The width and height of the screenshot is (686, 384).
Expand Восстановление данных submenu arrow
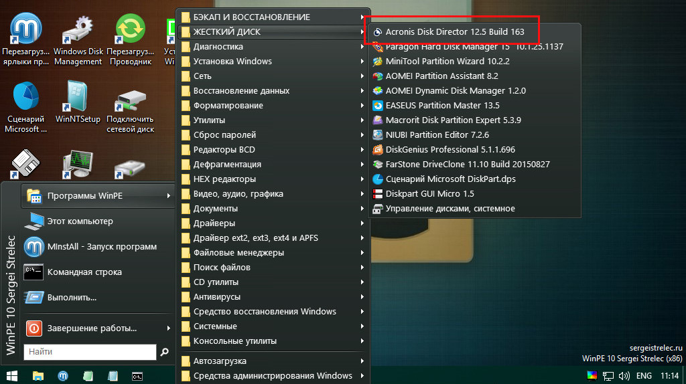(362, 91)
